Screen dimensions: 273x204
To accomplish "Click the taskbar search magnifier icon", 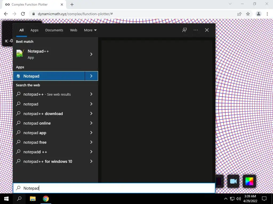I will point(19,199).
